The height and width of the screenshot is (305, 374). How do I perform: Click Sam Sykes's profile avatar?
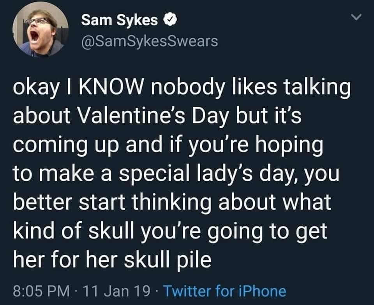[41, 35]
